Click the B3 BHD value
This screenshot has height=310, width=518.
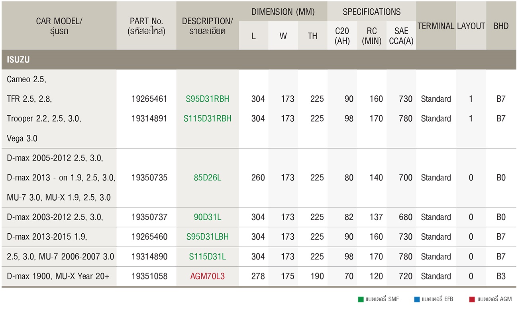(501, 276)
